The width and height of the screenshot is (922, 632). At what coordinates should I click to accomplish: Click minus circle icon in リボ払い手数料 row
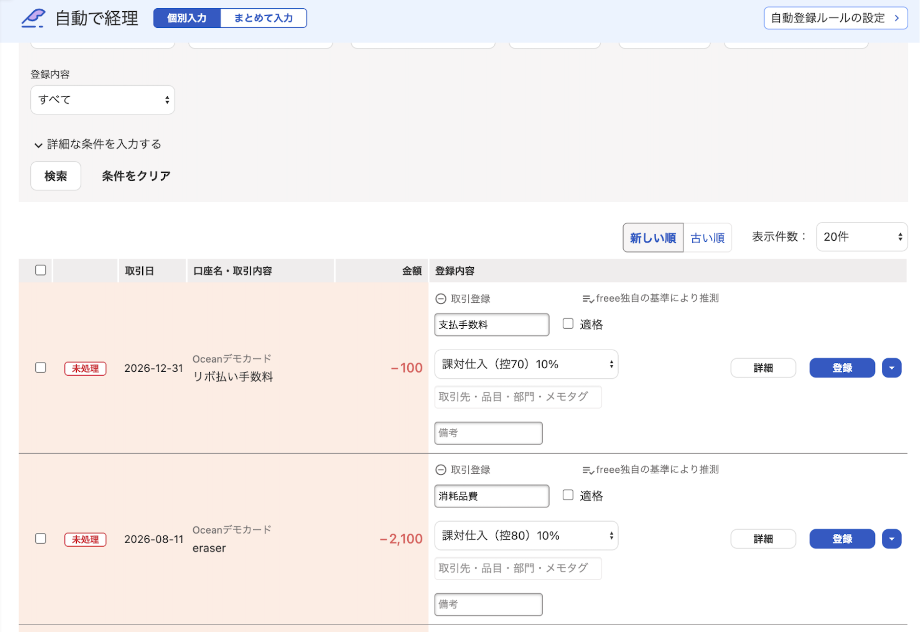point(441,299)
